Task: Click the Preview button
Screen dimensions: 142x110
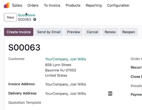Action: [74, 32]
